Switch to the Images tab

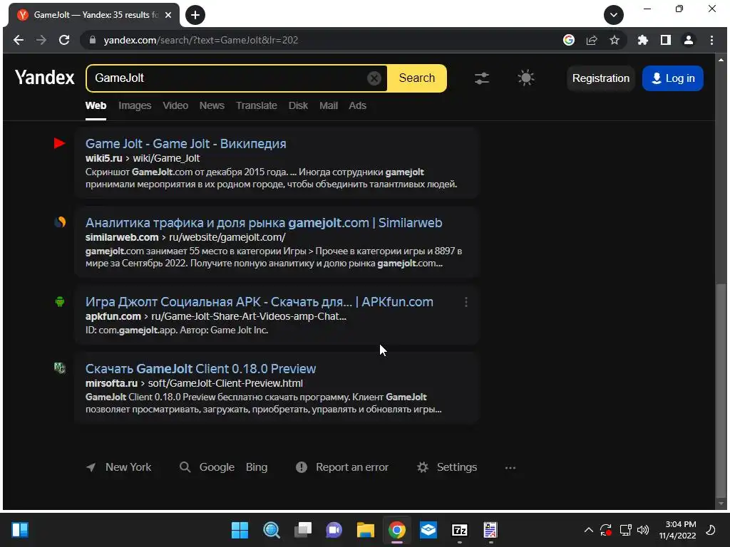click(135, 105)
